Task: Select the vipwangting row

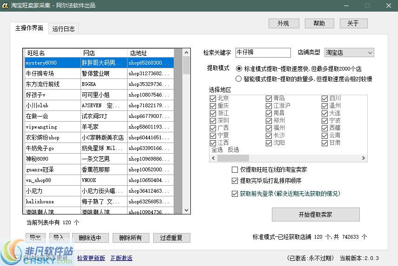Action: (99, 127)
